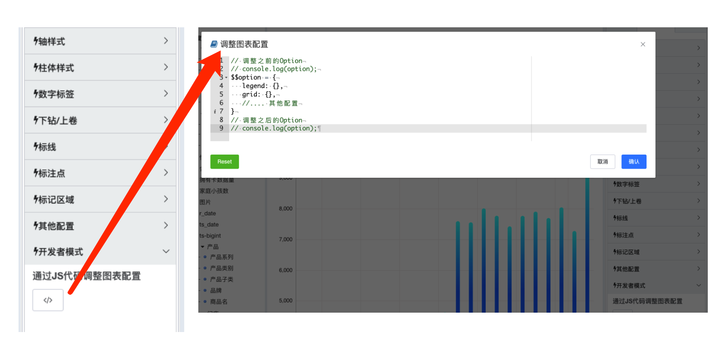Expand 其他配置 in the left panel

[x=100, y=226]
